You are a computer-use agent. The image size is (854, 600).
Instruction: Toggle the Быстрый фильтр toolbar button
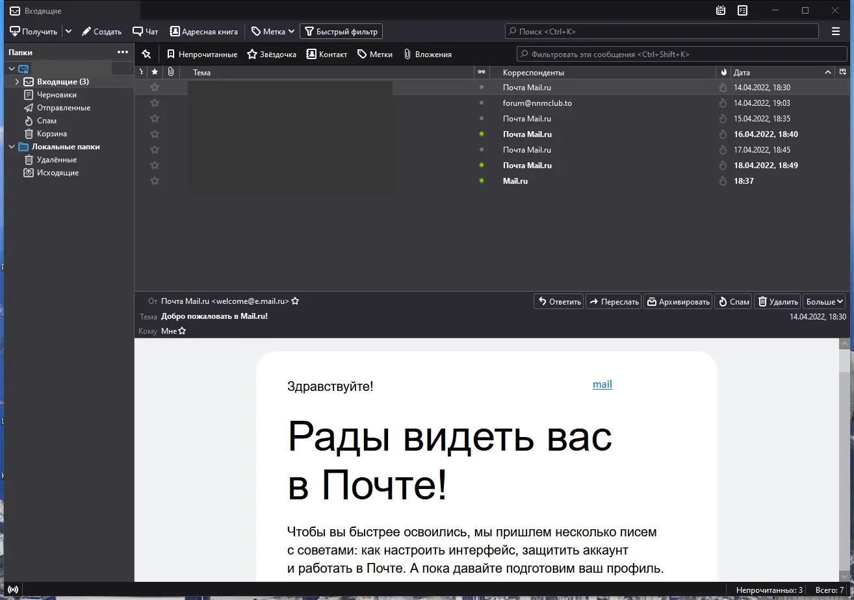coord(341,31)
